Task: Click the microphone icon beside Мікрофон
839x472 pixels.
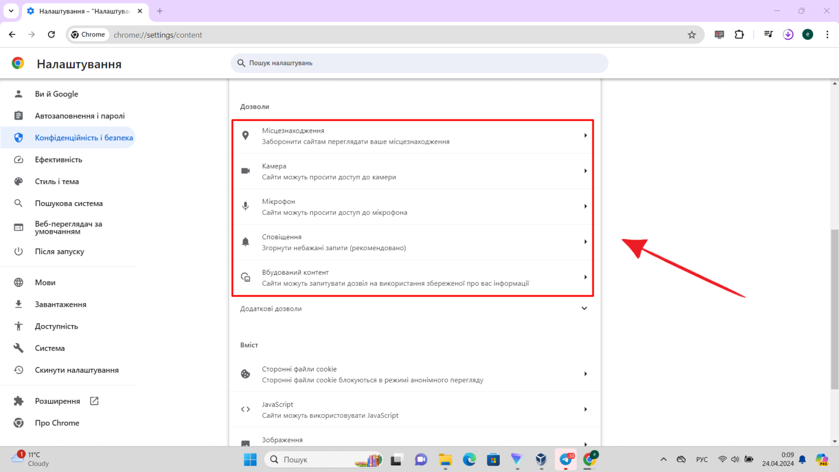Action: click(245, 206)
